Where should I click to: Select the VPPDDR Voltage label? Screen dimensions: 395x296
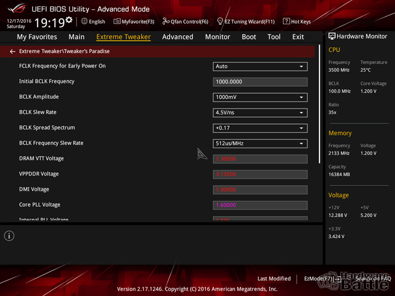click(39, 174)
